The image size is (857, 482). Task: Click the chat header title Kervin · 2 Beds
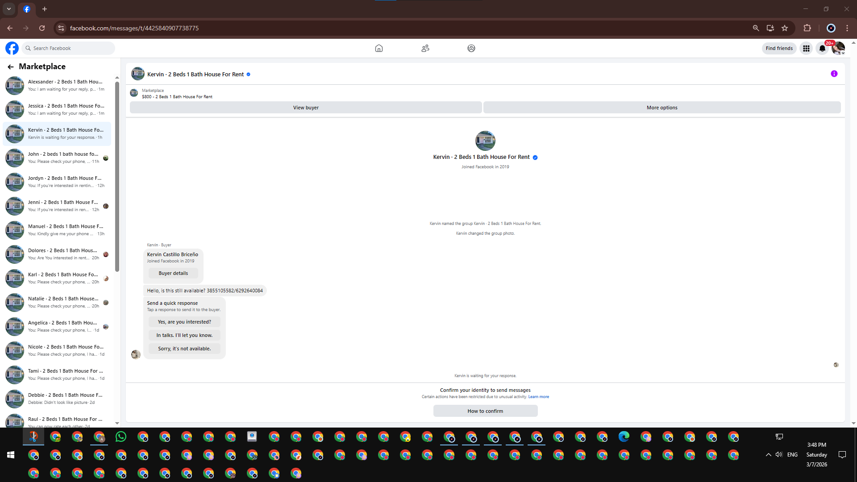[196, 75]
